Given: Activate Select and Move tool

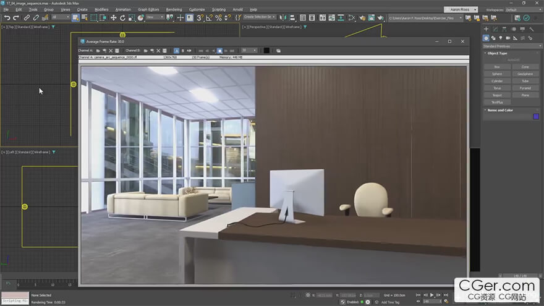Looking at the screenshot, I should tap(114, 18).
